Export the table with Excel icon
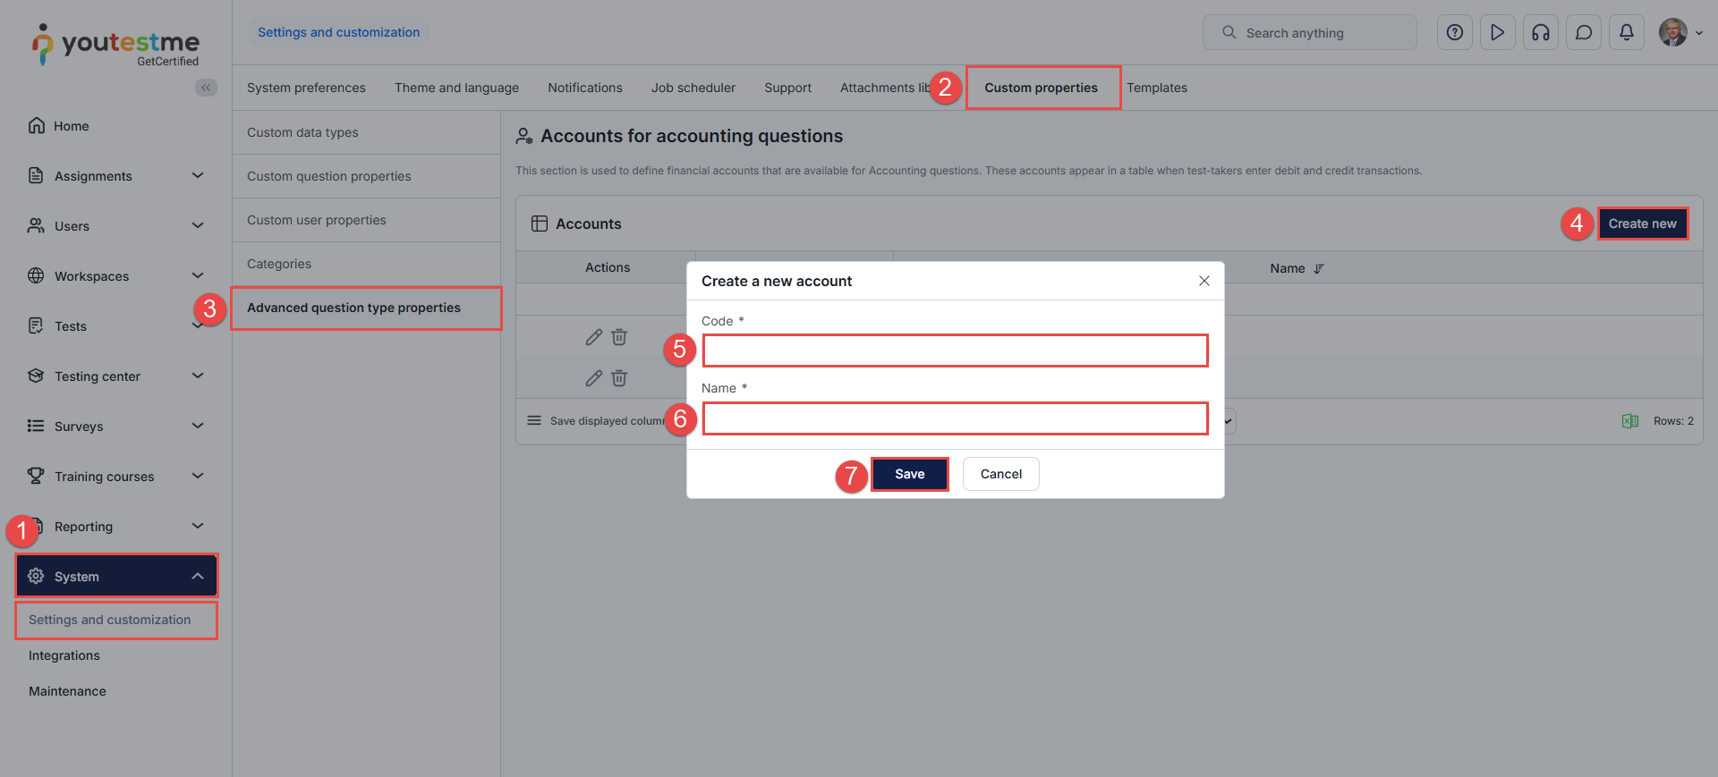This screenshot has height=777, width=1718. [x=1629, y=421]
